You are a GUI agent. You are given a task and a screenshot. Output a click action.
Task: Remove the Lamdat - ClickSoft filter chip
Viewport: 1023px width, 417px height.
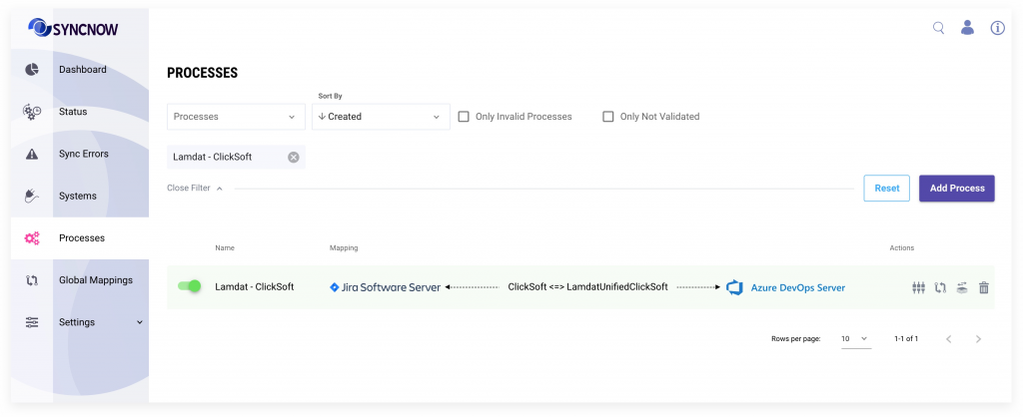point(294,157)
